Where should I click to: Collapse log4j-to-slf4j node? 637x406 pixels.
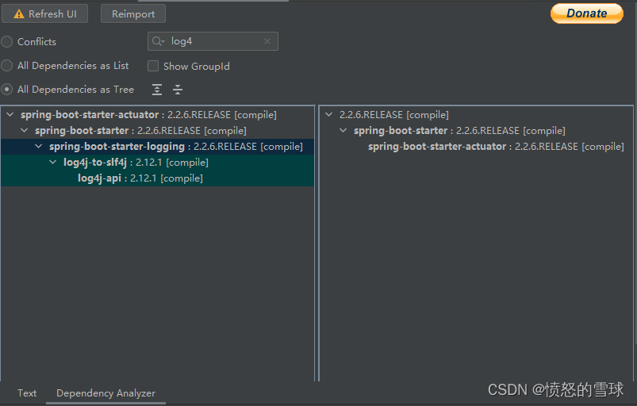(x=53, y=162)
